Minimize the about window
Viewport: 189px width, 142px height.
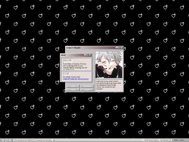(x=85, y=55)
